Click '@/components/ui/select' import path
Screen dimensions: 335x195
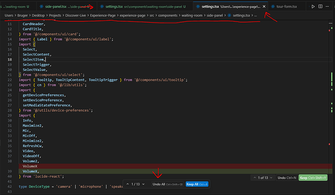[59, 75]
